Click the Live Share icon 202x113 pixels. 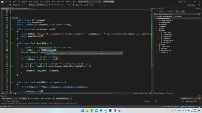coord(188,5)
